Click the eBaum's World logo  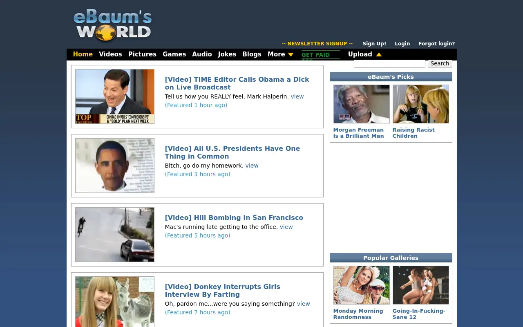(x=112, y=26)
